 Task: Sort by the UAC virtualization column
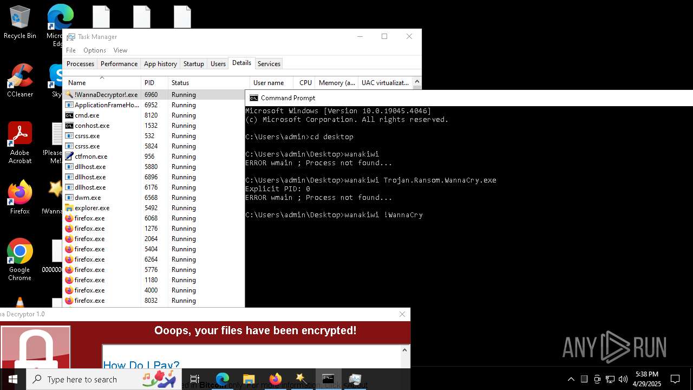coord(385,83)
